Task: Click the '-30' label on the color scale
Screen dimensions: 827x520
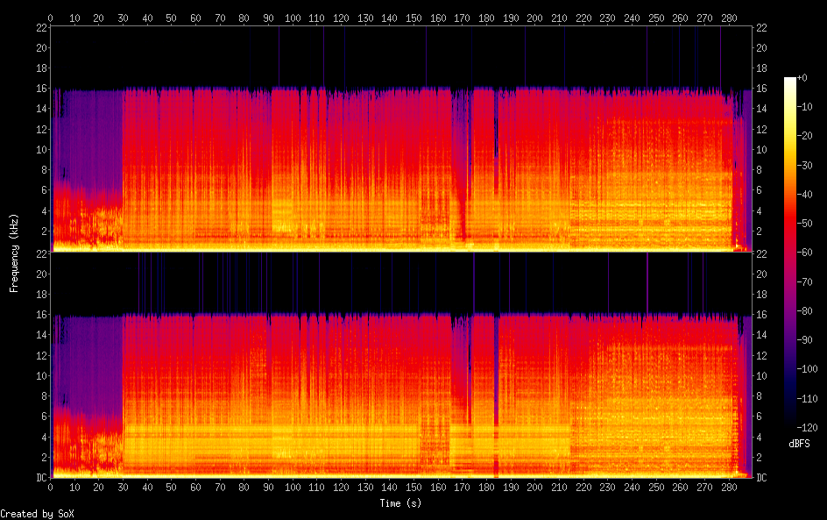Action: pyautogui.click(x=805, y=165)
